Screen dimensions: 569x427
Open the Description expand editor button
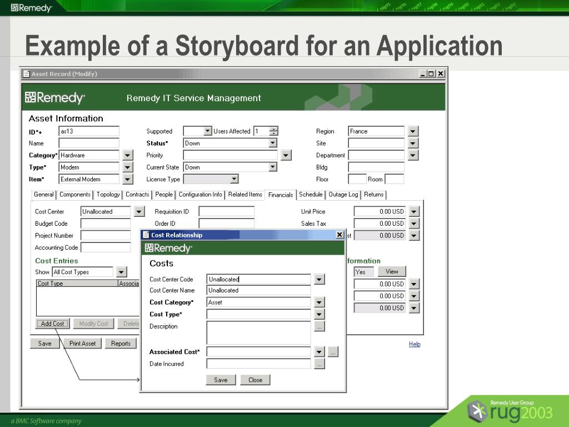point(320,326)
